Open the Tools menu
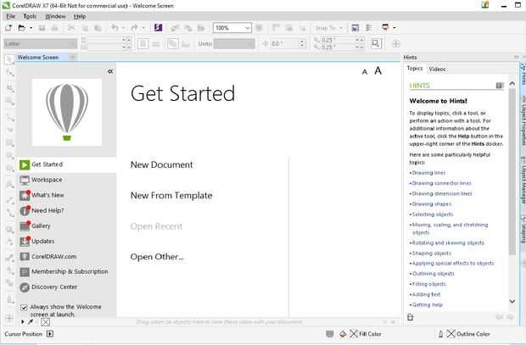526x345 pixels. 30,16
